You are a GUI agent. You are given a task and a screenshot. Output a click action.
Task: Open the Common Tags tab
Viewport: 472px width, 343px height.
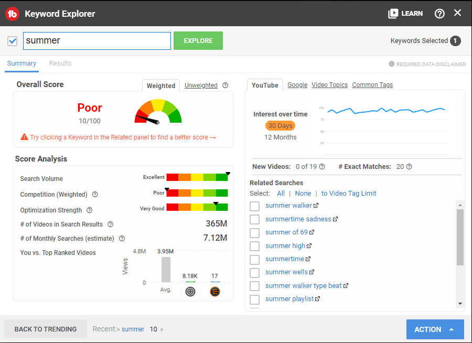pos(372,85)
